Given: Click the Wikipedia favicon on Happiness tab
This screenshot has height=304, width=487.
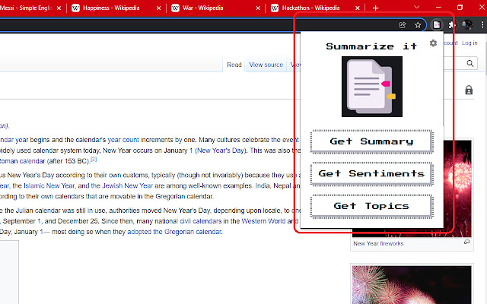Looking at the screenshot, I should point(75,8).
